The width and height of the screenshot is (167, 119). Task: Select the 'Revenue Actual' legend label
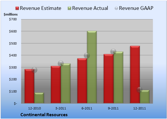click(x=90, y=8)
